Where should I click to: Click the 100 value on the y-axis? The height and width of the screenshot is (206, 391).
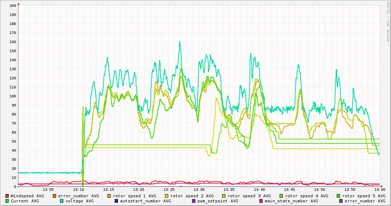pyautogui.click(x=13, y=96)
